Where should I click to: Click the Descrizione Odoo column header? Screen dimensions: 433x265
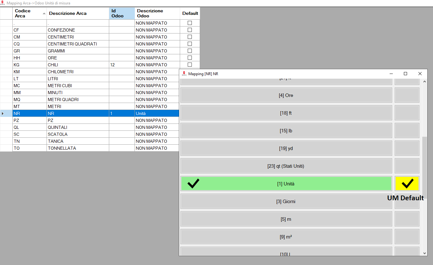click(157, 13)
